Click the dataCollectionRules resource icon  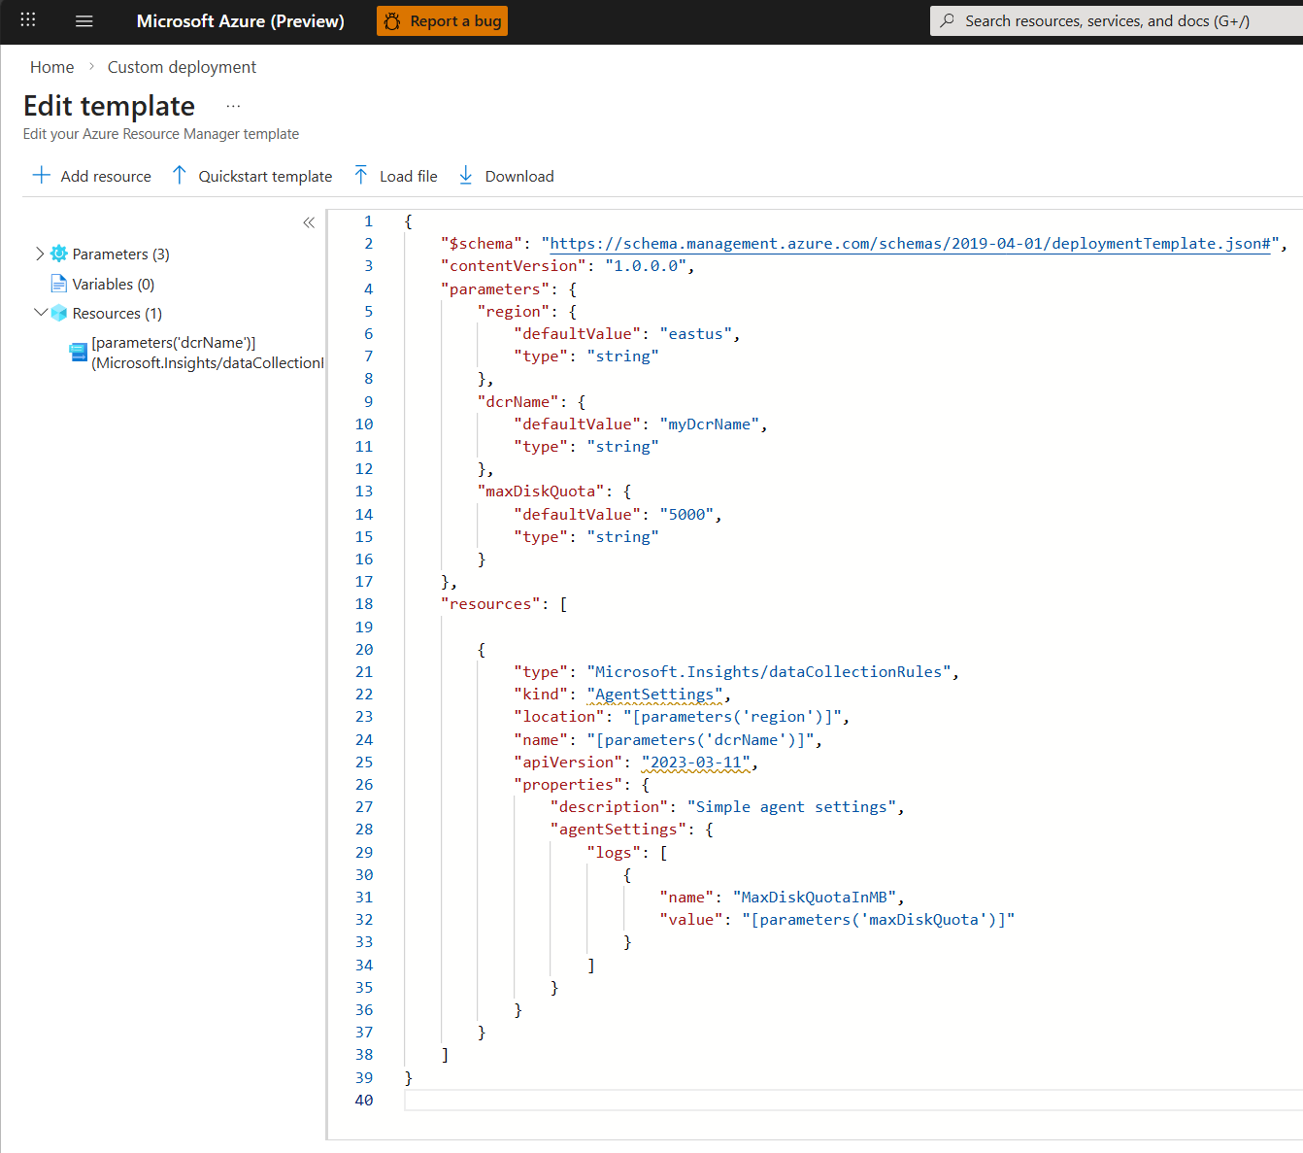point(79,352)
